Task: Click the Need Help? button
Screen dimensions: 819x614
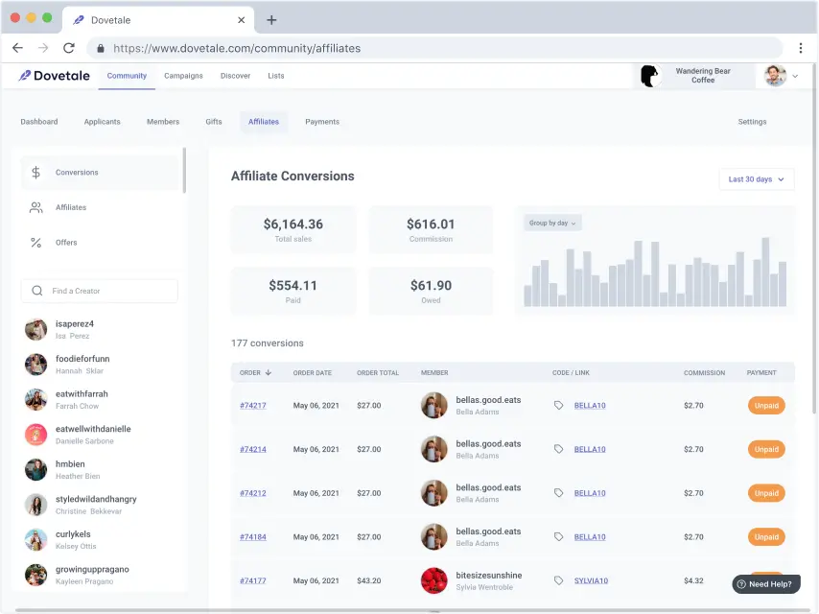Action: coord(765,583)
